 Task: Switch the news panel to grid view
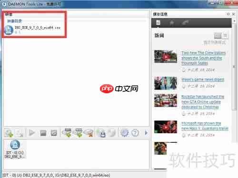pos(225,36)
